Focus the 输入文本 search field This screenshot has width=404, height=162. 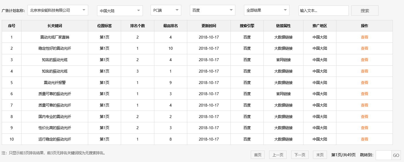(x=324, y=11)
